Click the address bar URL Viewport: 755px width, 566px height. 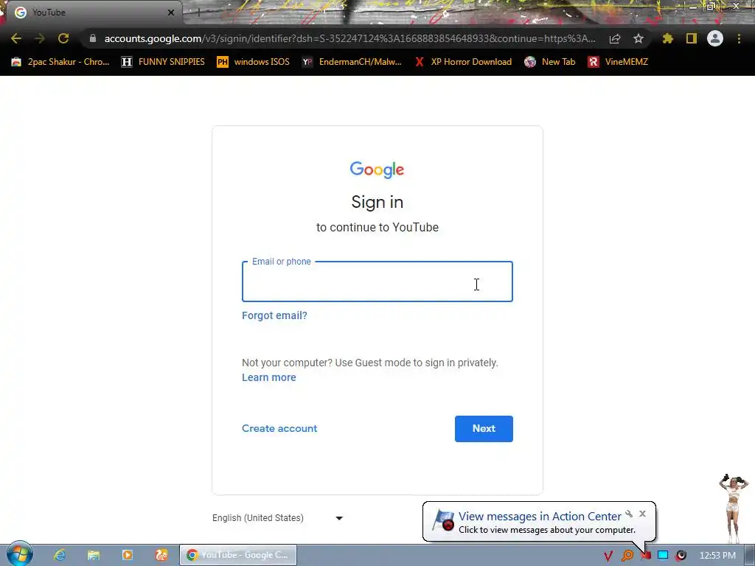[349, 38]
